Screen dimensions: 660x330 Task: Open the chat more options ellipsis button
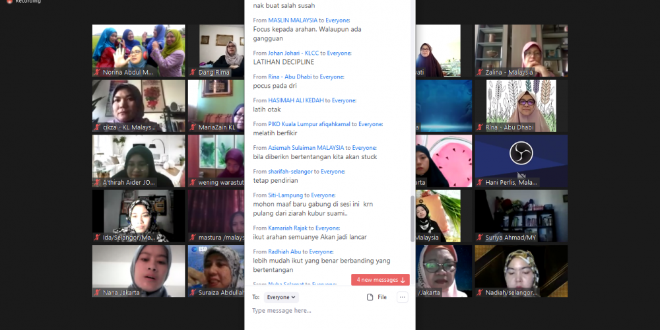[402, 298]
